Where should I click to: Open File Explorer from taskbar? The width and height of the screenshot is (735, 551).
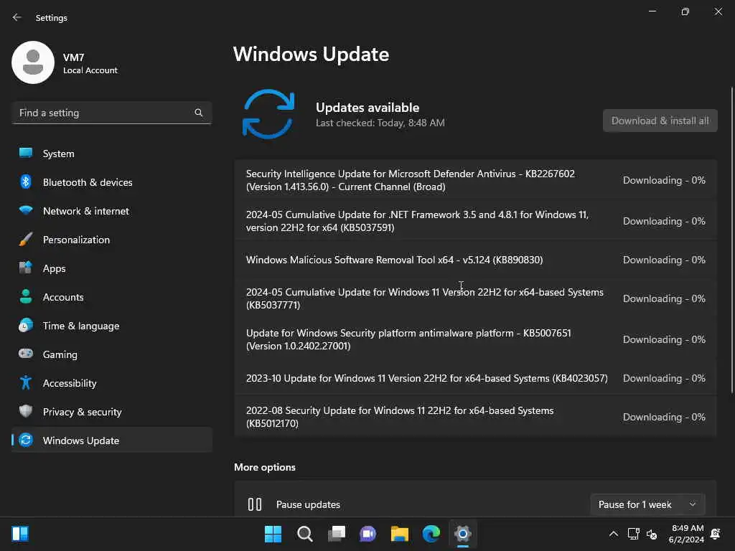click(399, 534)
